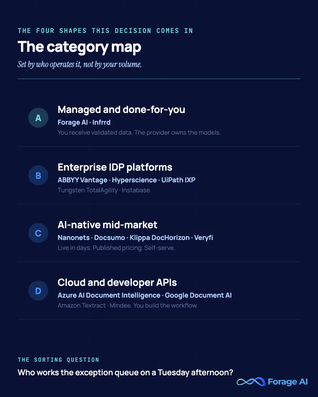Click 'THE SORTING QUESTION' label
Screen dimensions: 318x397
[x=58, y=360]
